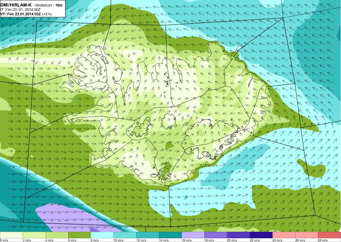Click the "0 m/s" legend label
The height and width of the screenshot is (242, 341).
tap(4, 240)
